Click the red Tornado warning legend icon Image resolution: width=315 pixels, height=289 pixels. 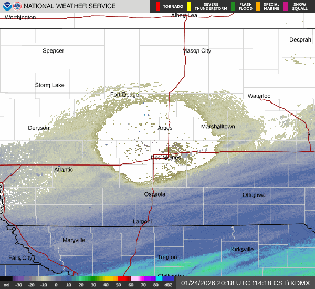click(158, 6)
